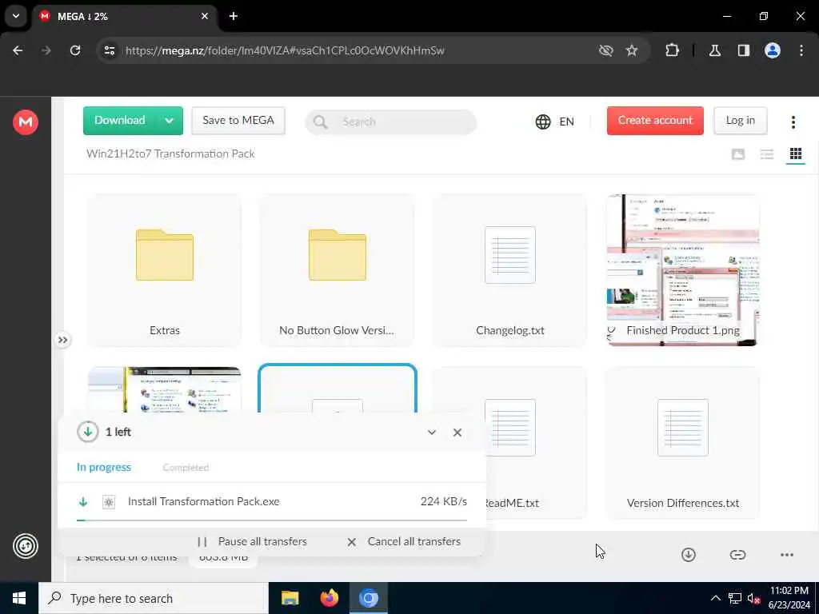Open Firefox from the taskbar
Image resolution: width=819 pixels, height=614 pixels.
tap(329, 598)
